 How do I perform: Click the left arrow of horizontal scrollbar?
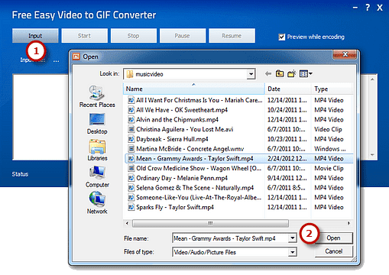(x=127, y=223)
